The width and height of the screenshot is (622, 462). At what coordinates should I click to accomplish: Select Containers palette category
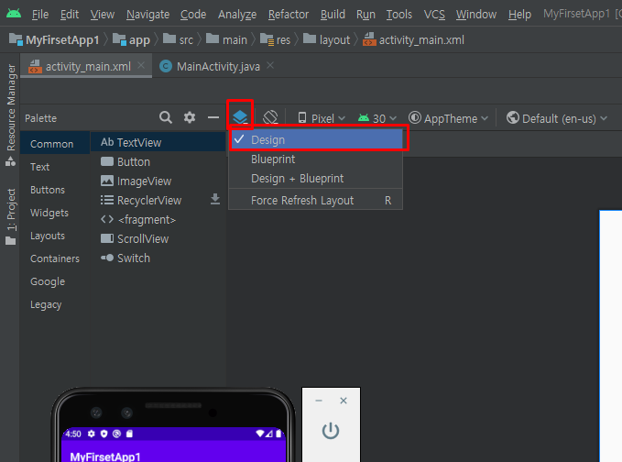tap(55, 258)
